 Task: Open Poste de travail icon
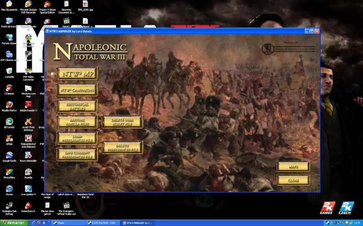tap(9, 23)
